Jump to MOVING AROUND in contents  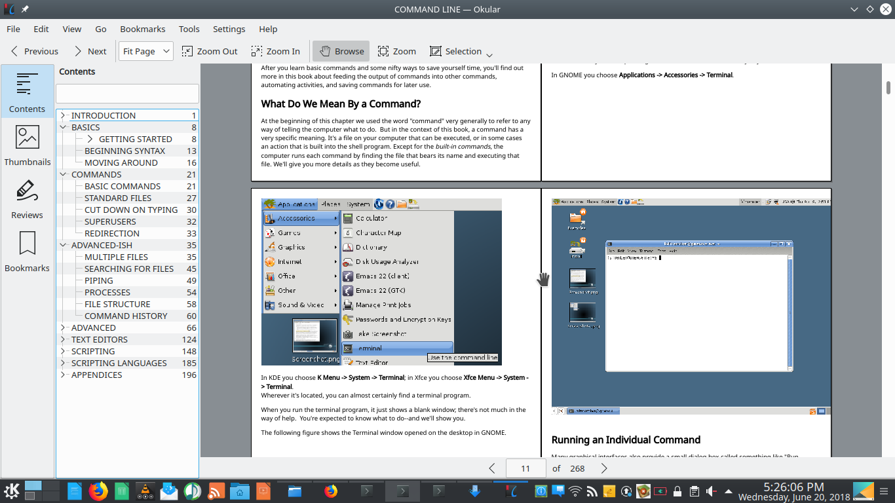pos(121,162)
